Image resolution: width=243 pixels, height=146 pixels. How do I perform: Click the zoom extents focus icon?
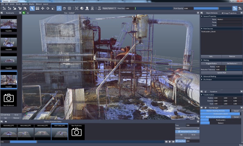coord(77,8)
